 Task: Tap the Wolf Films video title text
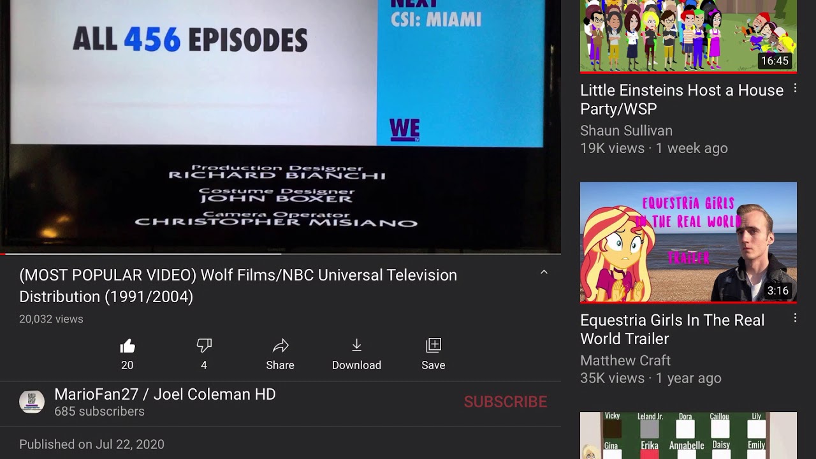[238, 286]
